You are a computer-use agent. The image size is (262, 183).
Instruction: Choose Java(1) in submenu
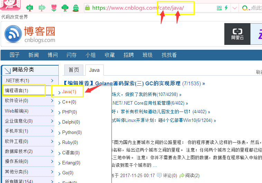coord(69,91)
